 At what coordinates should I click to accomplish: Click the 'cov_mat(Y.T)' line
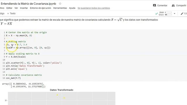(x=13, y=78)
